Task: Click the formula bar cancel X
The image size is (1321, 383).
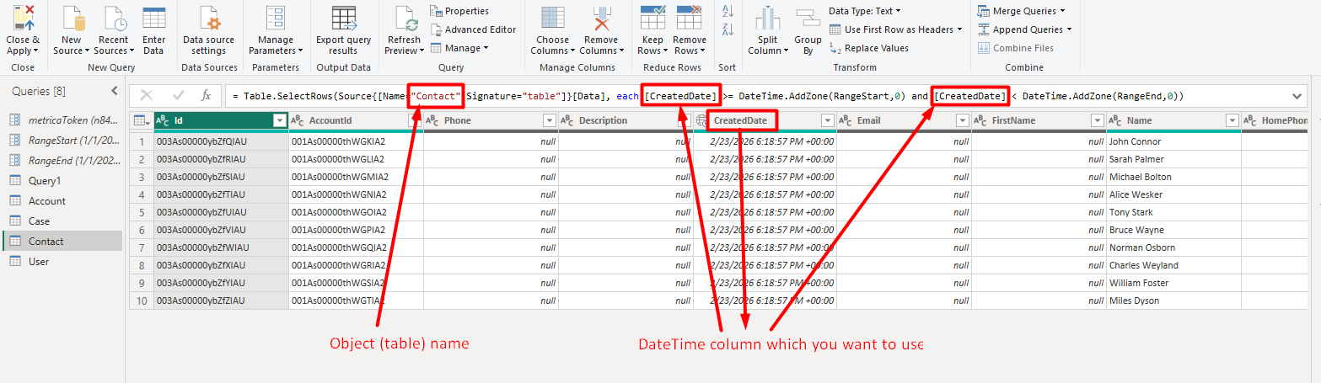Action: (x=147, y=96)
